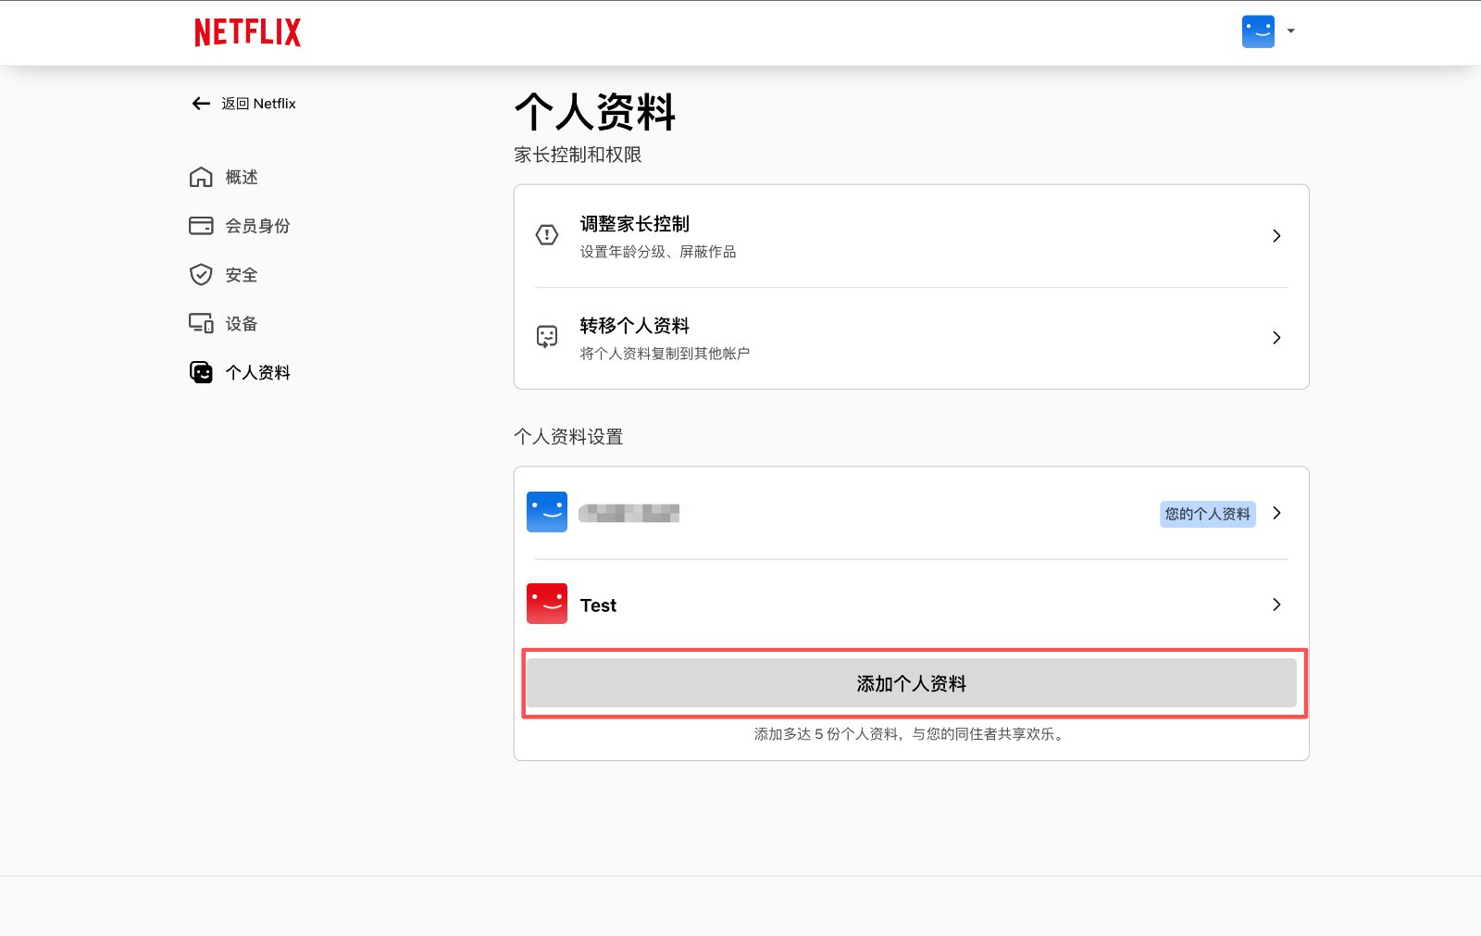Click the red Test profile avatar
Image resolution: width=1481 pixels, height=936 pixels.
click(547, 604)
